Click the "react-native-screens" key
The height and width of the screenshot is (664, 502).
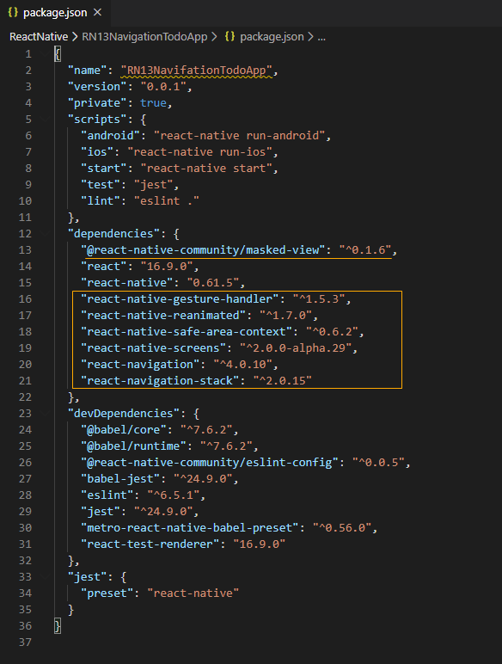click(153, 348)
